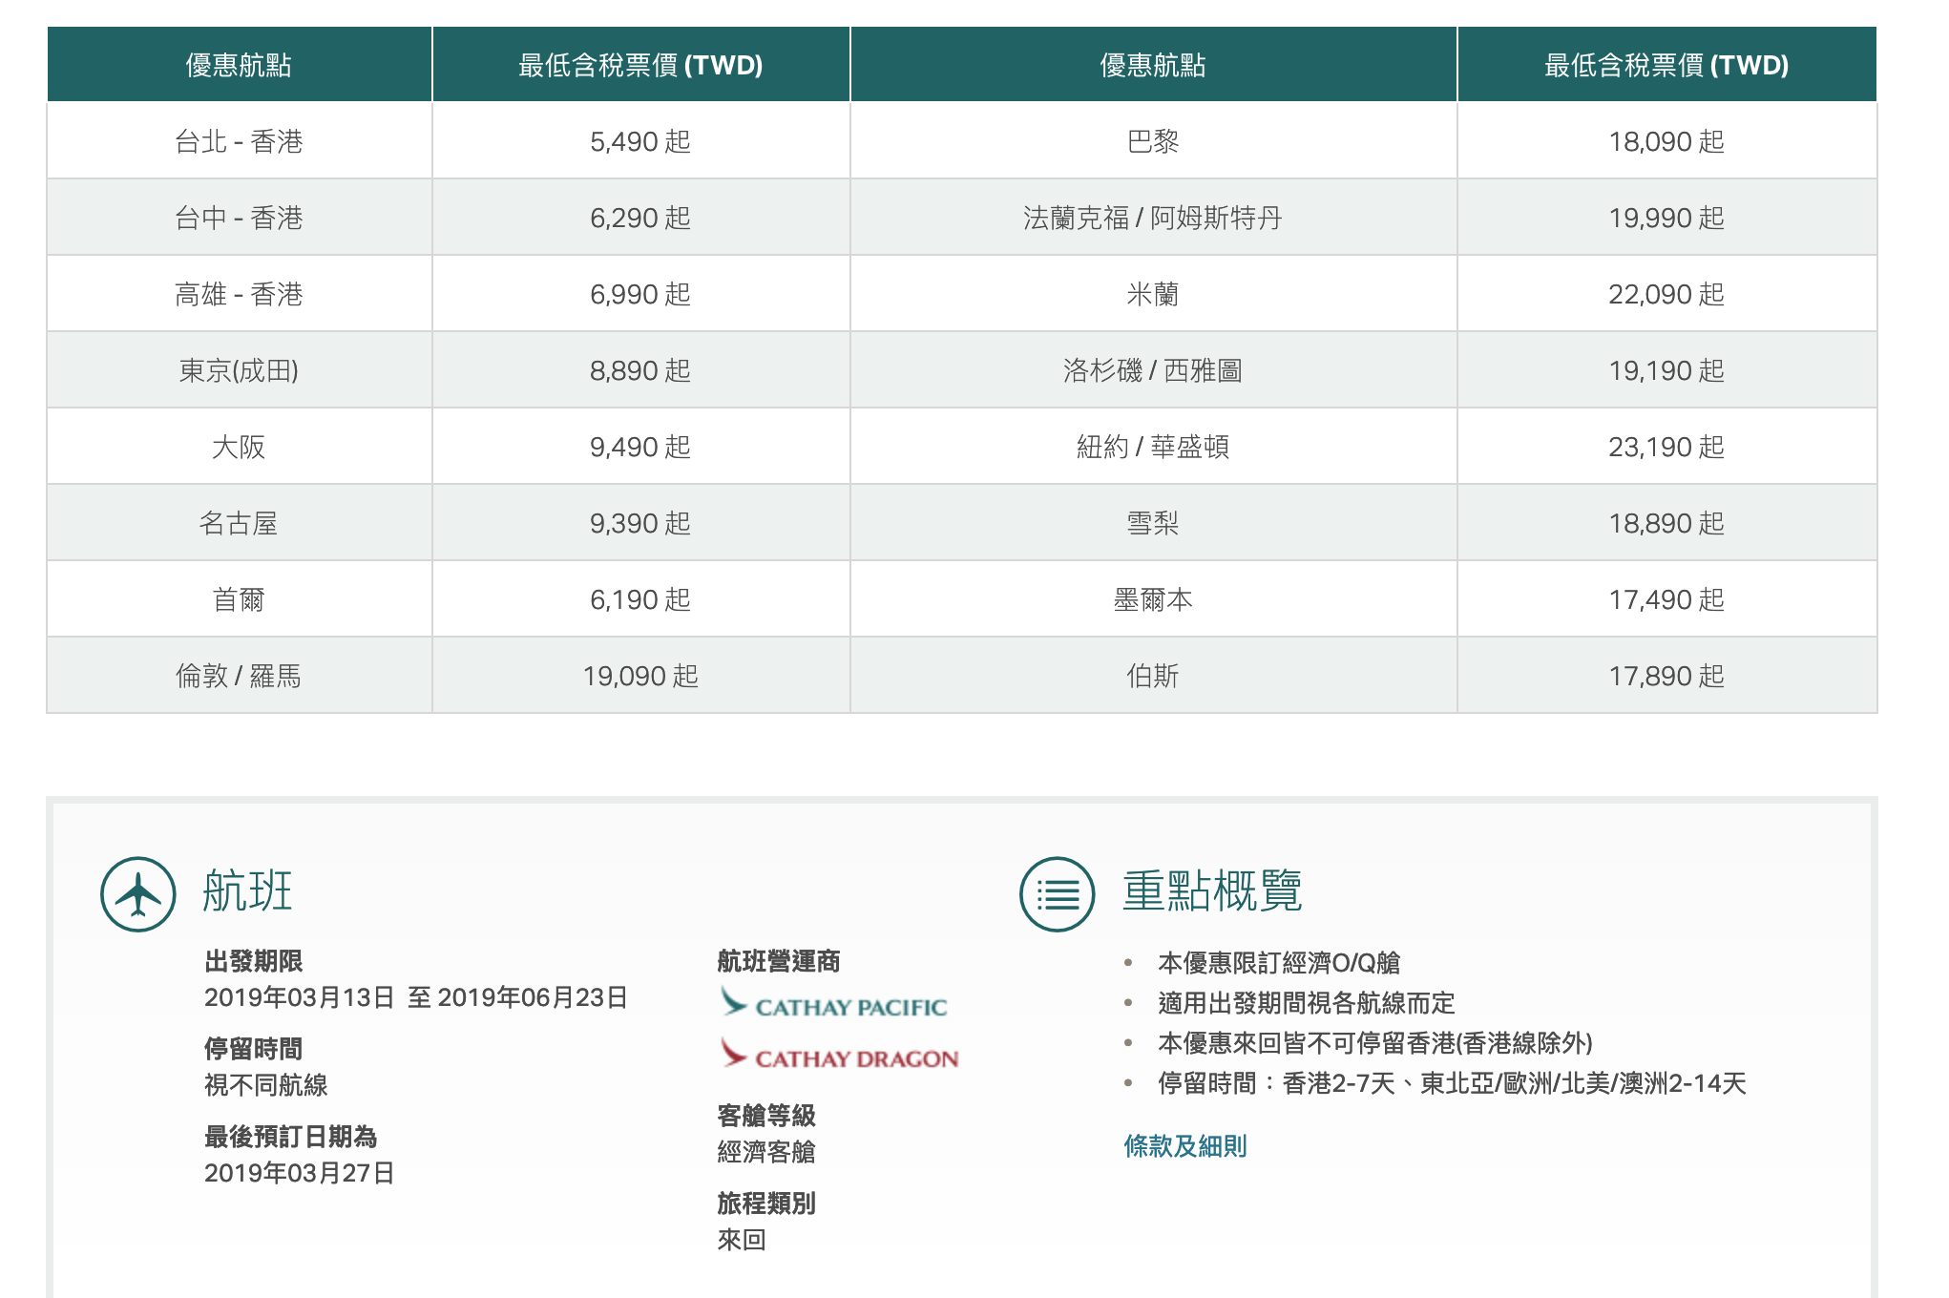The height and width of the screenshot is (1298, 1949).
Task: Select the 9,490 起 fare cell
Action: pos(640,447)
